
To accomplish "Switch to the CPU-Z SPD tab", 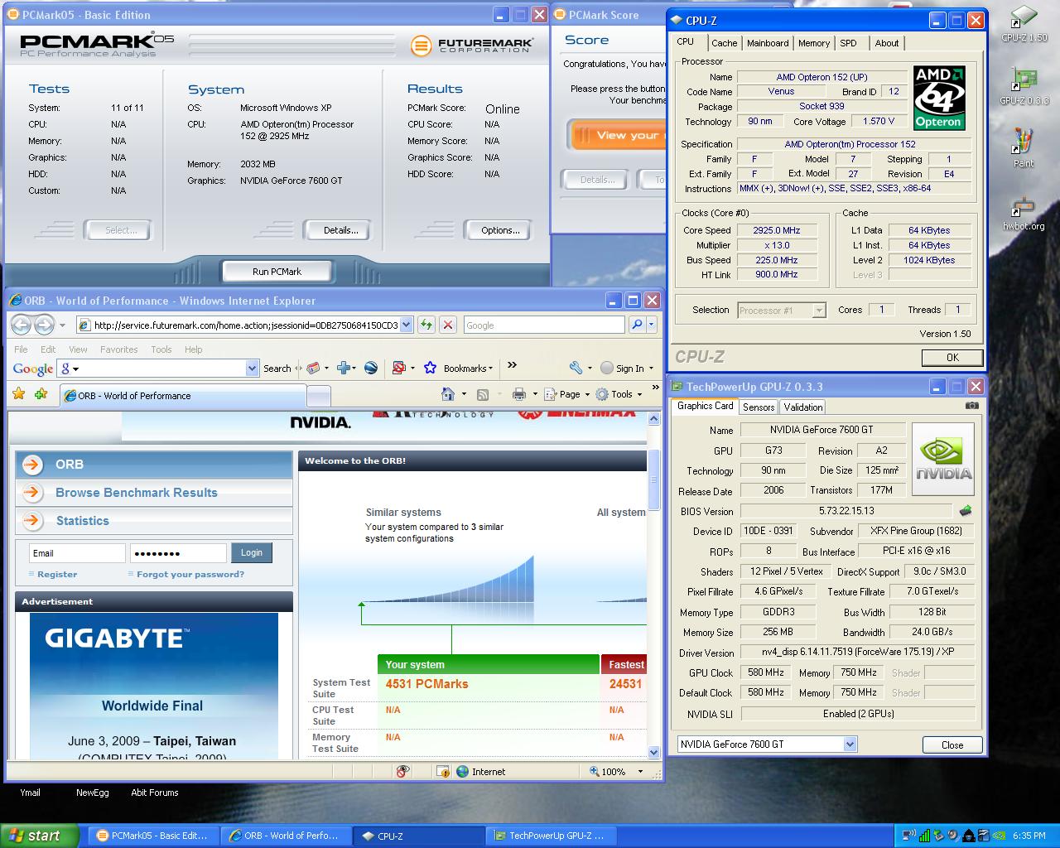I will coord(848,43).
